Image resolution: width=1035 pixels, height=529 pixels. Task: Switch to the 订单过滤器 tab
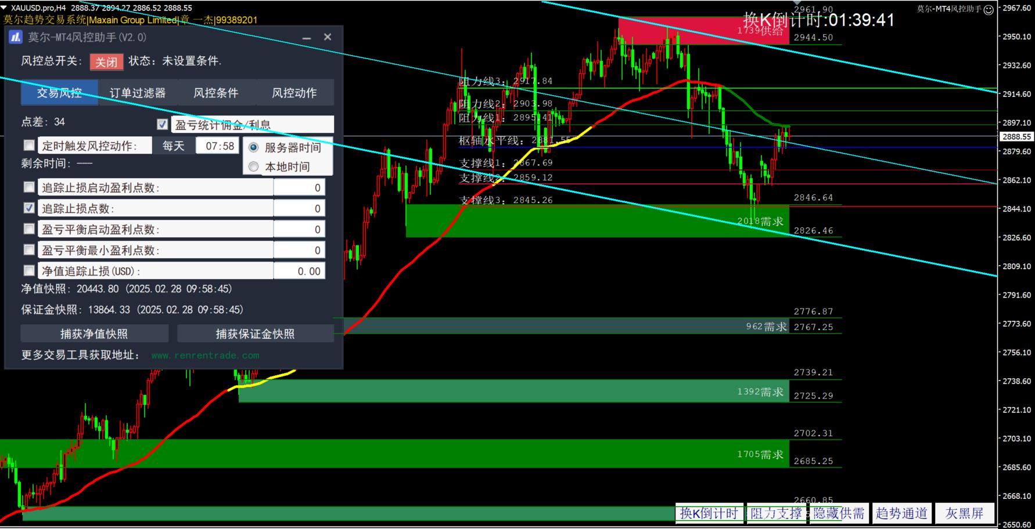[x=138, y=93]
